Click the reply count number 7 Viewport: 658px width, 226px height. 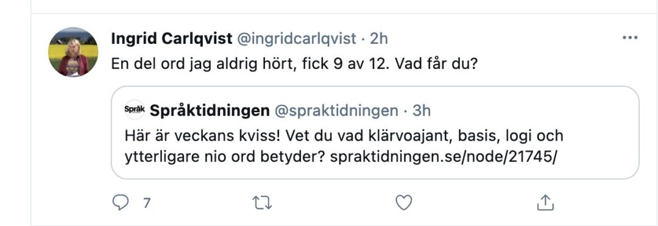tap(146, 203)
